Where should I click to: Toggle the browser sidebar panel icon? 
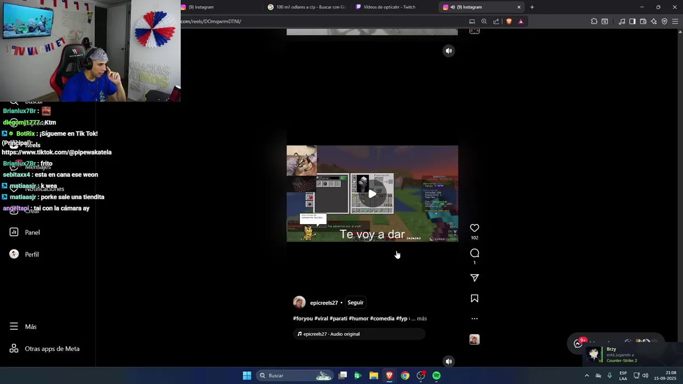click(632, 21)
